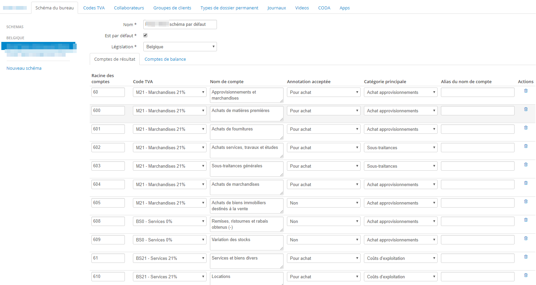Screen dimensions: 536x285
Task: Click the Nouveau schéma link
Action: [x=24, y=68]
